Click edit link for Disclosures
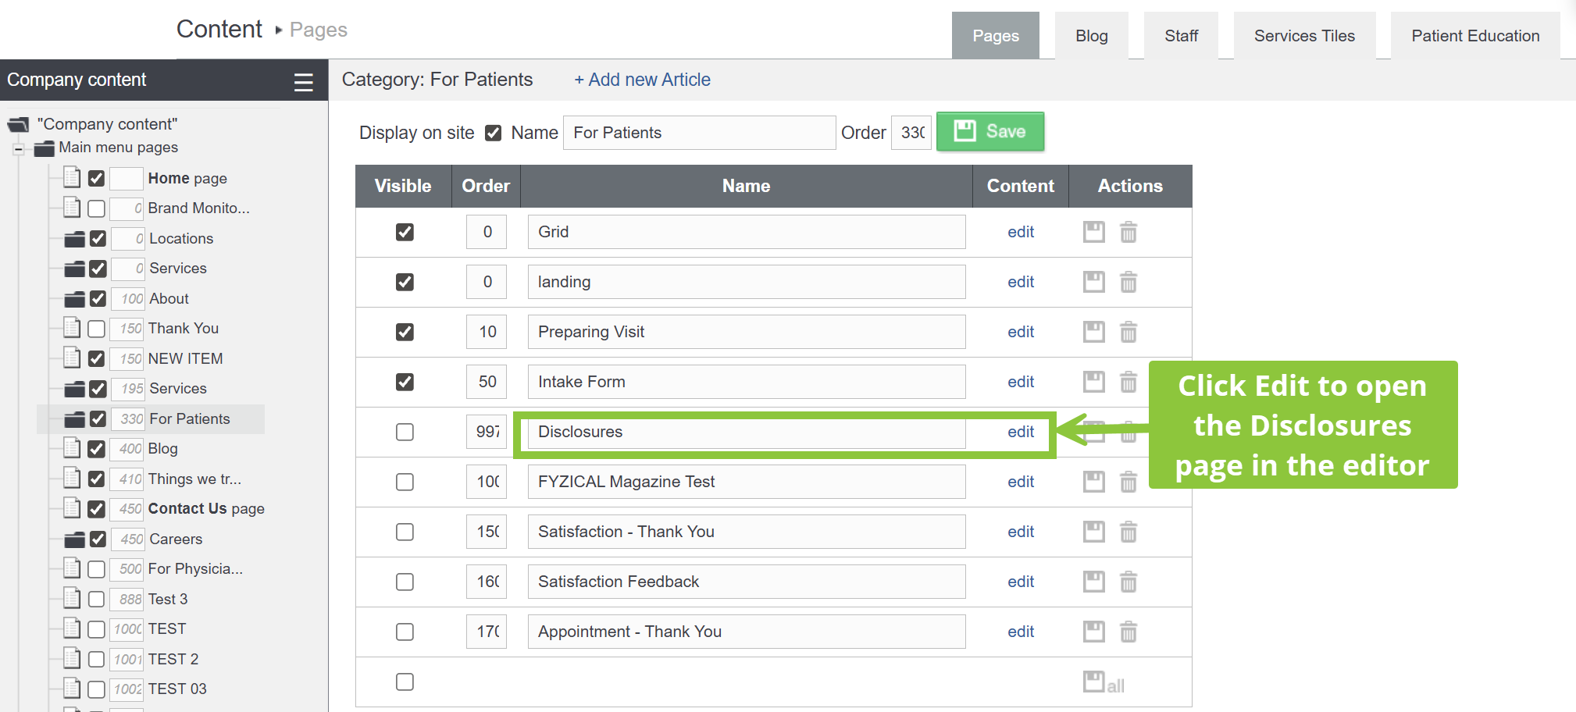Viewport: 1576px width, 712px height. (x=1021, y=432)
